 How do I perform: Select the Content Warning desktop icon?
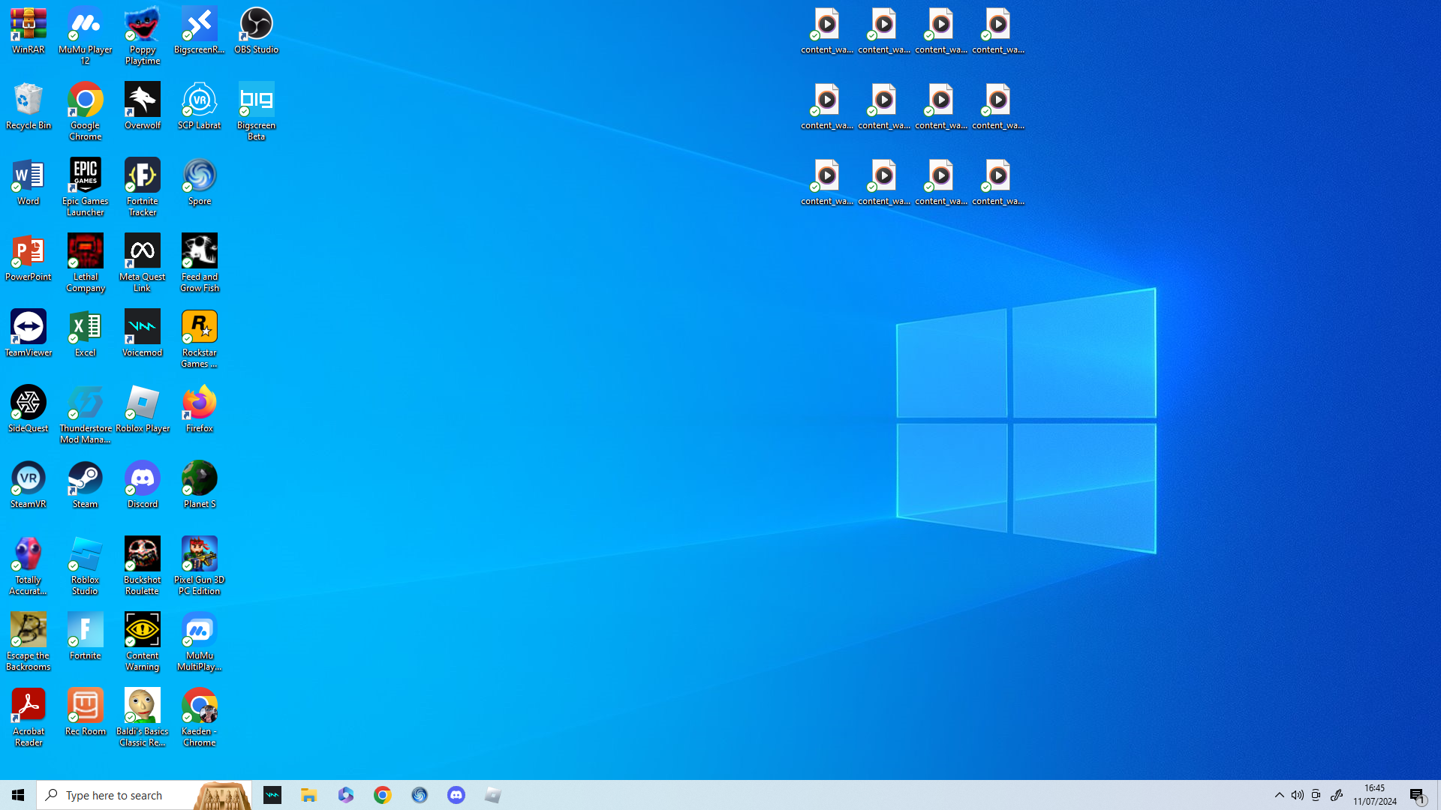[x=143, y=640]
